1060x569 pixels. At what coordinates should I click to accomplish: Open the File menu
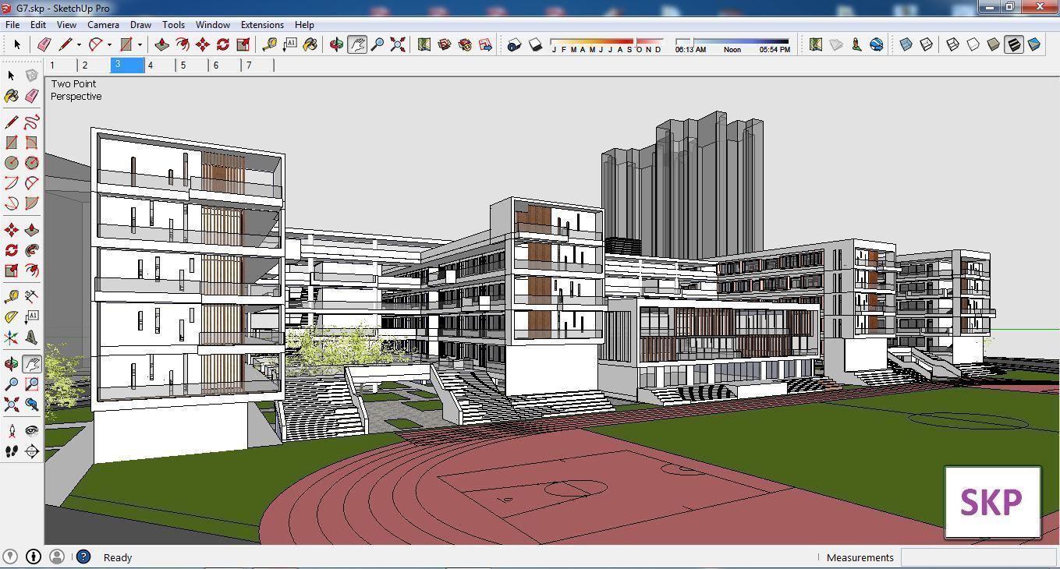tap(12, 24)
